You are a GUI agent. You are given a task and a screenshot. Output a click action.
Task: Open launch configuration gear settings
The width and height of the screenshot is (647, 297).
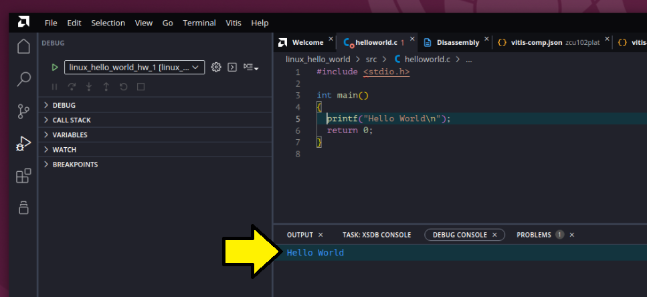(x=216, y=68)
